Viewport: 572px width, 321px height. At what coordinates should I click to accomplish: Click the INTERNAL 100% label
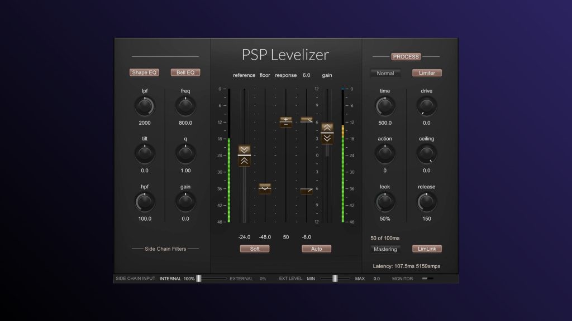tap(177, 279)
